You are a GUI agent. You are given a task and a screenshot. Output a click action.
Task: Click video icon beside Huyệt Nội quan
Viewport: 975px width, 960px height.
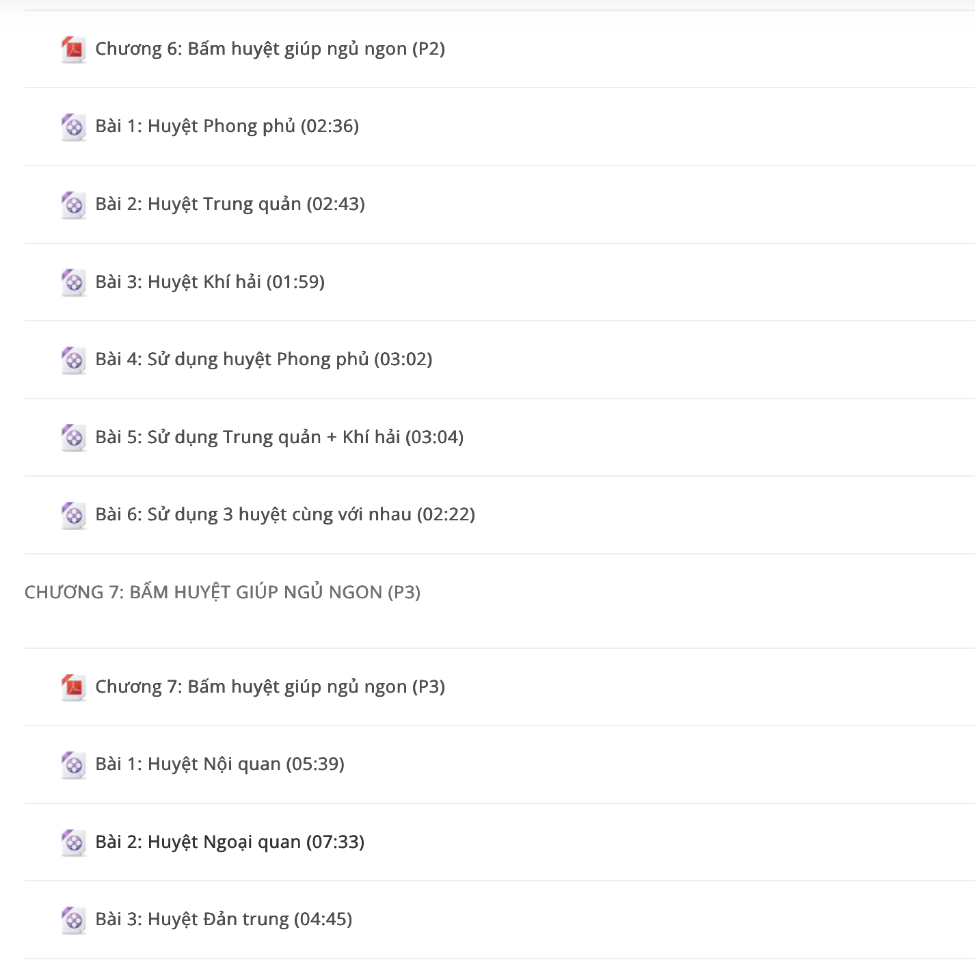[x=73, y=765]
